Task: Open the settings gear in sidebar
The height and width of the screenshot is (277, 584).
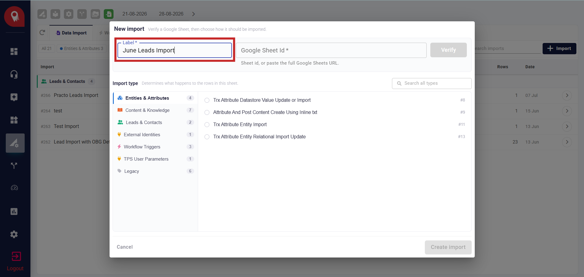Action: [14, 234]
